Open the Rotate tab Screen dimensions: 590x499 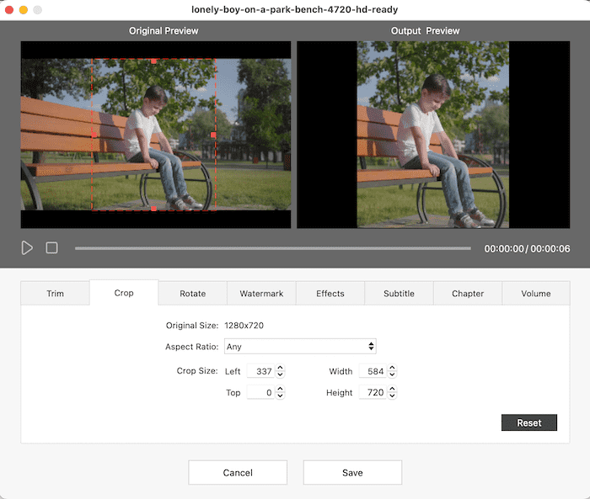[x=193, y=294]
